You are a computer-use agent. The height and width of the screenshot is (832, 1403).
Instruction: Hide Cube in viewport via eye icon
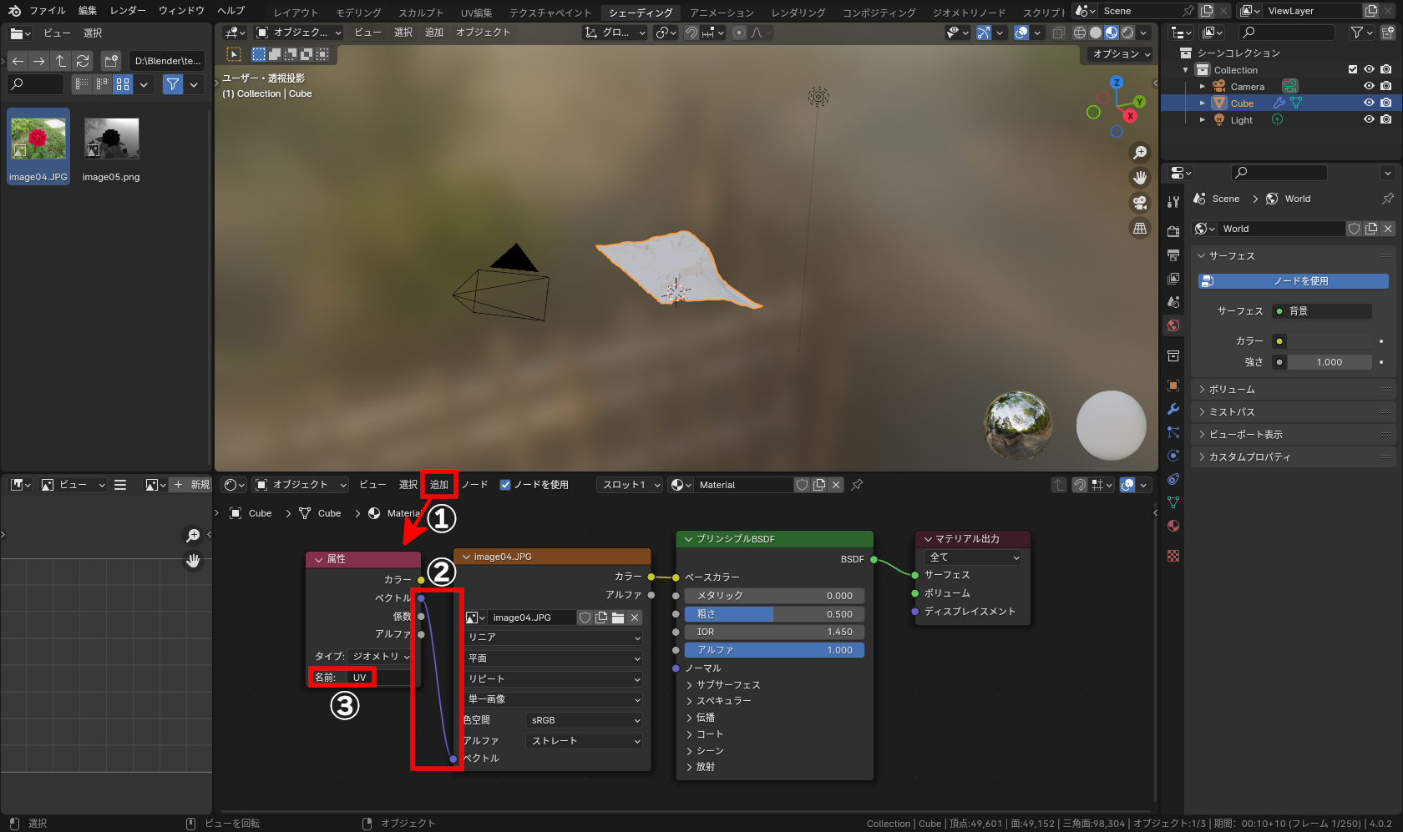tap(1369, 103)
